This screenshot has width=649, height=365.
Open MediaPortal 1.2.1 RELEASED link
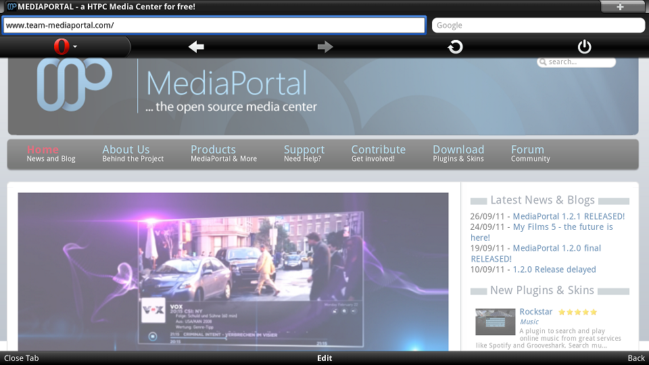(569, 216)
